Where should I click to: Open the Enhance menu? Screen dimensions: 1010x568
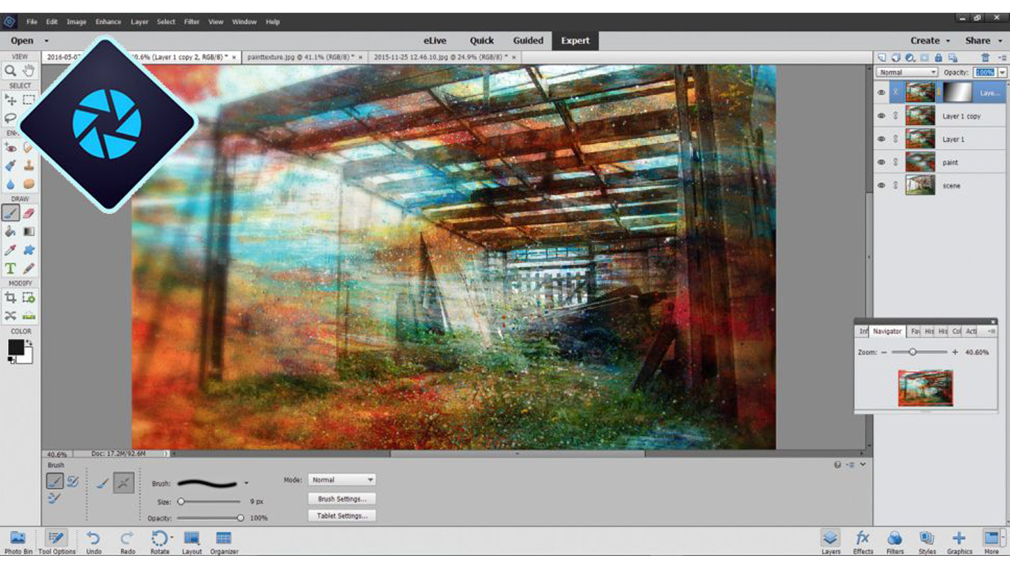coord(108,21)
